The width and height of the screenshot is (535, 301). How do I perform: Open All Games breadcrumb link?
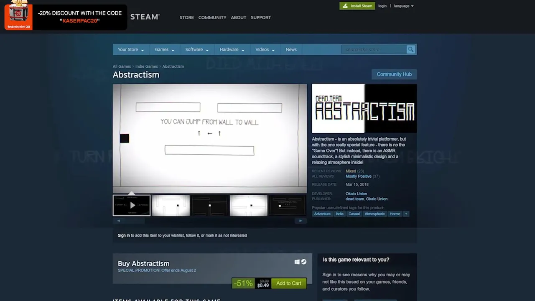coord(122,66)
